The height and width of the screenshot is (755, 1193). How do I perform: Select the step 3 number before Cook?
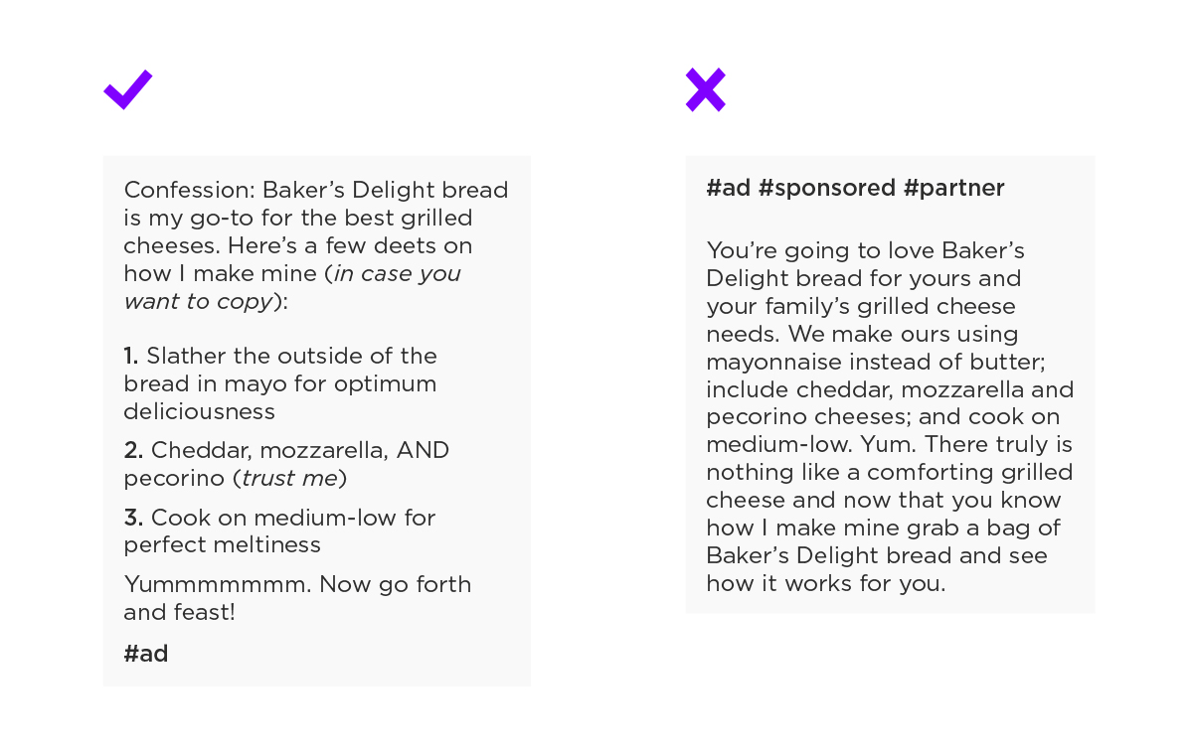tap(133, 518)
